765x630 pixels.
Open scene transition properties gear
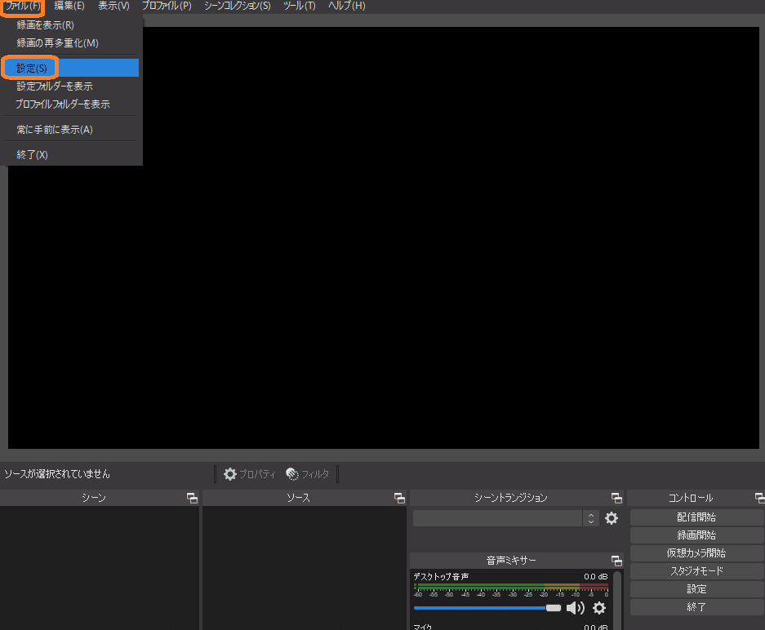pos(612,518)
